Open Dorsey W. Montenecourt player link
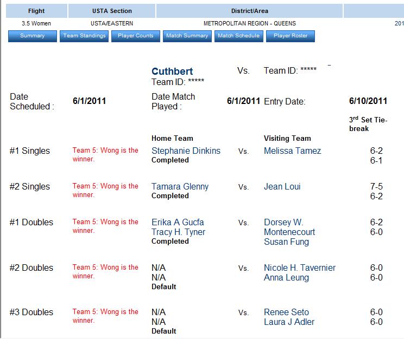This screenshot has height=339, width=404. point(289,227)
